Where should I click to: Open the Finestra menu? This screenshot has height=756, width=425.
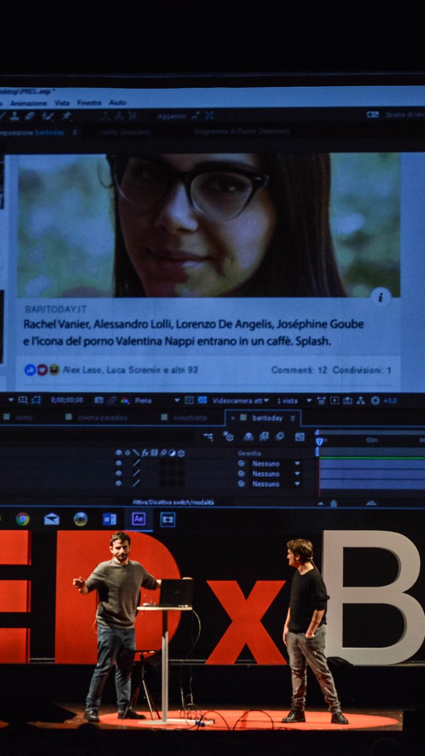click(x=89, y=102)
